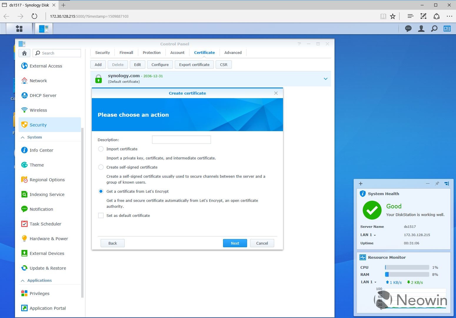This screenshot has width=456, height=318.
Task: Click the Edit button
Action: (137, 65)
